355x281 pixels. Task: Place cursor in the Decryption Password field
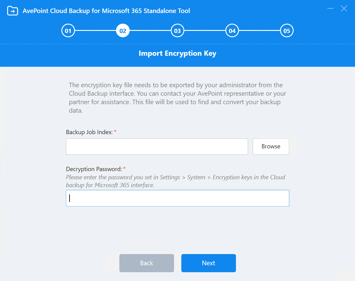[177, 198]
